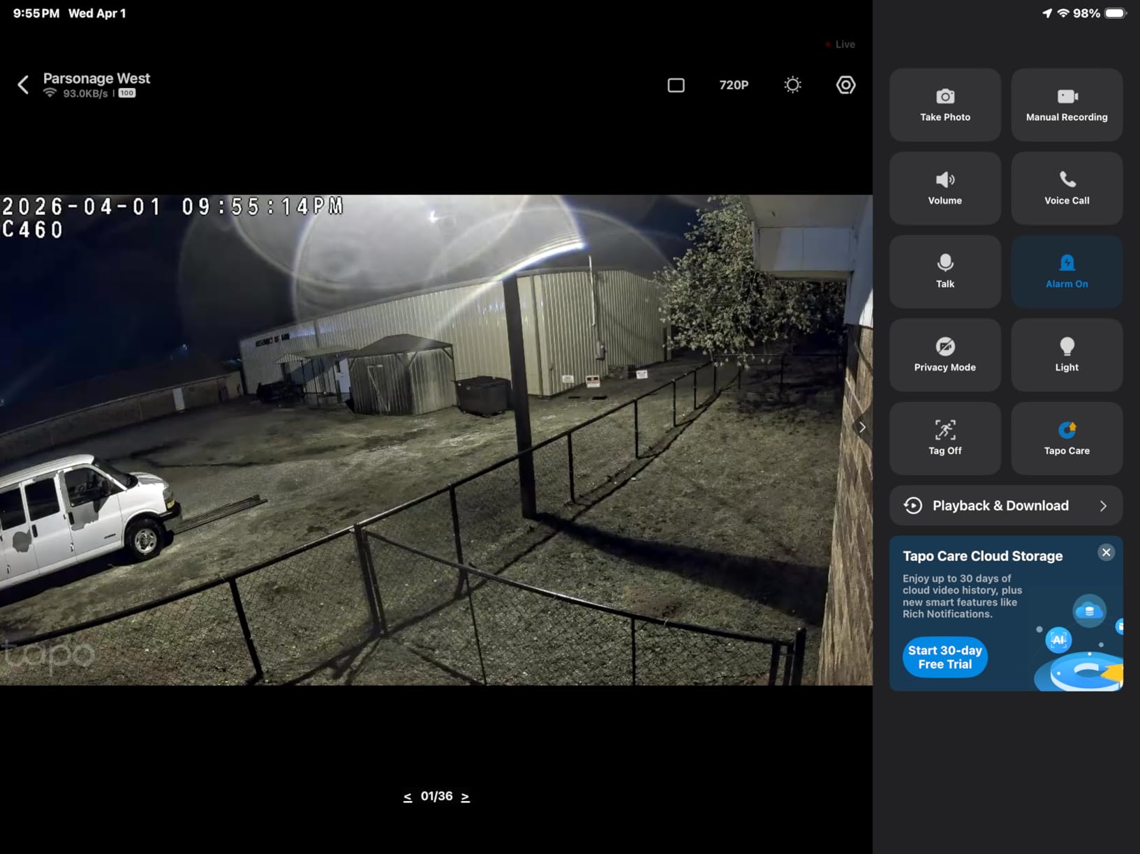Tap the Wi-Fi icon in status bar
The height and width of the screenshot is (854, 1140).
coord(1063,13)
